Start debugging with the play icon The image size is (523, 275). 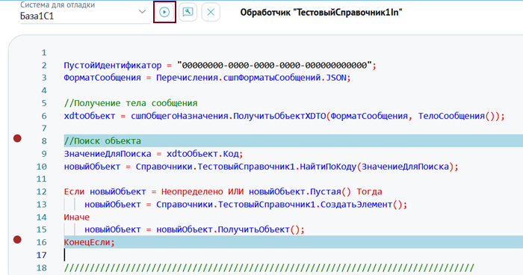(164, 12)
